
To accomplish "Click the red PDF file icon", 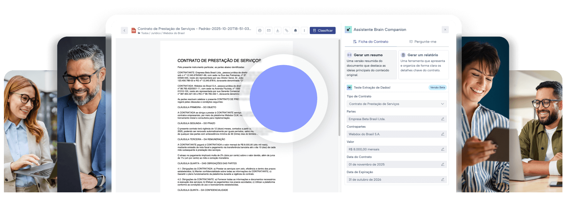I will [134, 31].
